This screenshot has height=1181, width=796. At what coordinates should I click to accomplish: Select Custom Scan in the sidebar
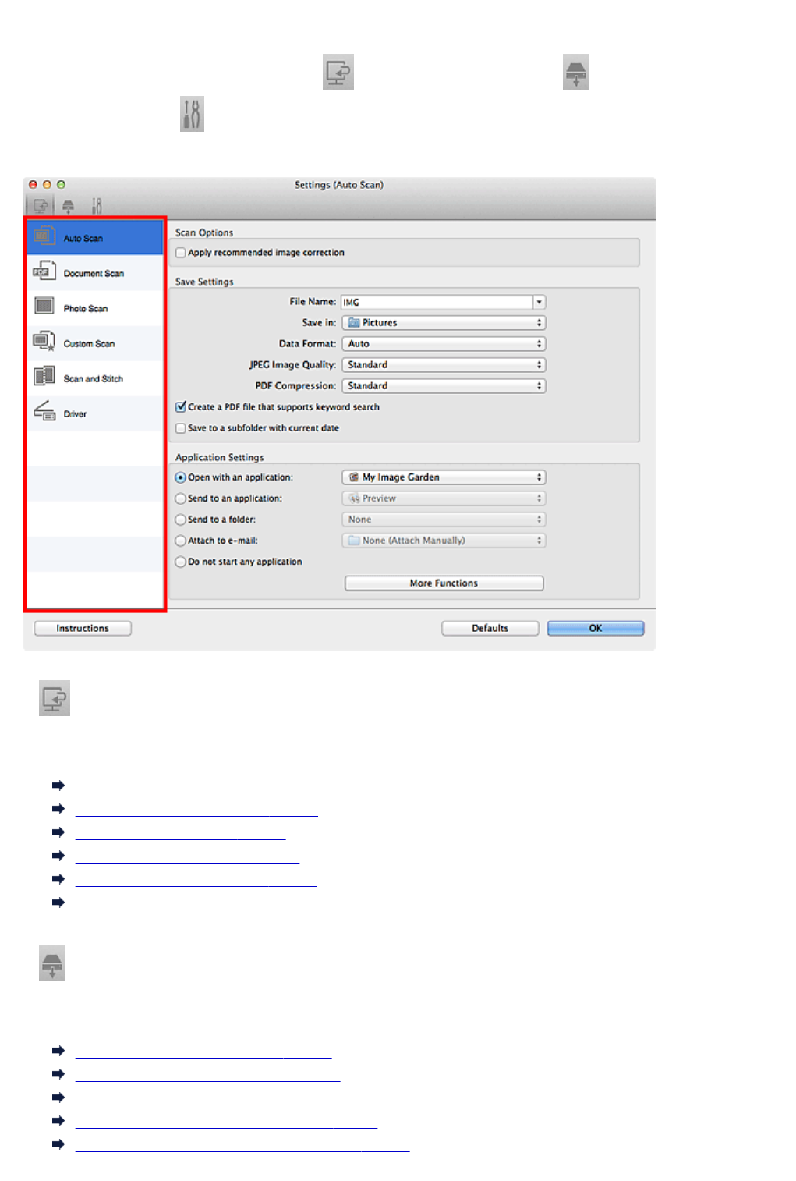[x=95, y=343]
